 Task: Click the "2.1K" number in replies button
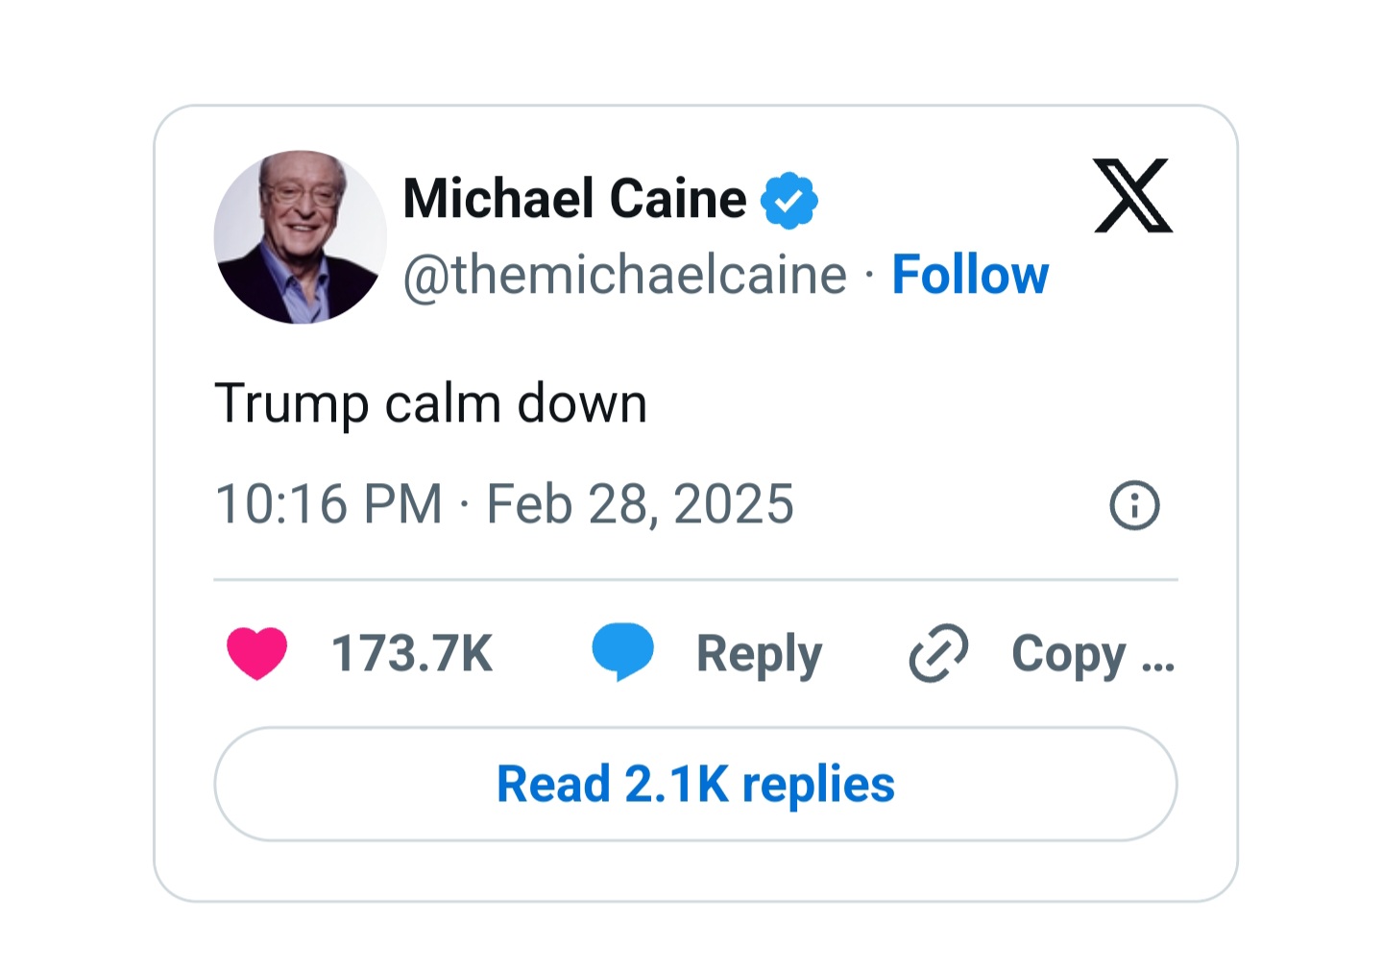676,784
